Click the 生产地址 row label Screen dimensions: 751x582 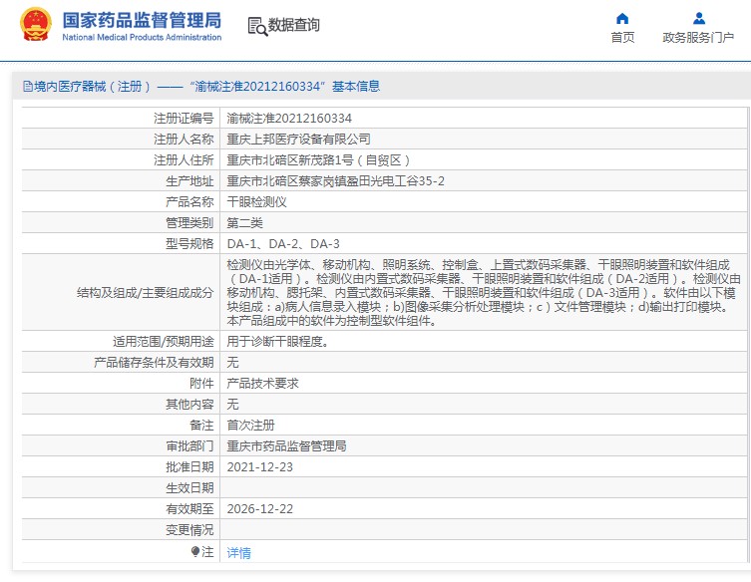pyautogui.click(x=189, y=181)
